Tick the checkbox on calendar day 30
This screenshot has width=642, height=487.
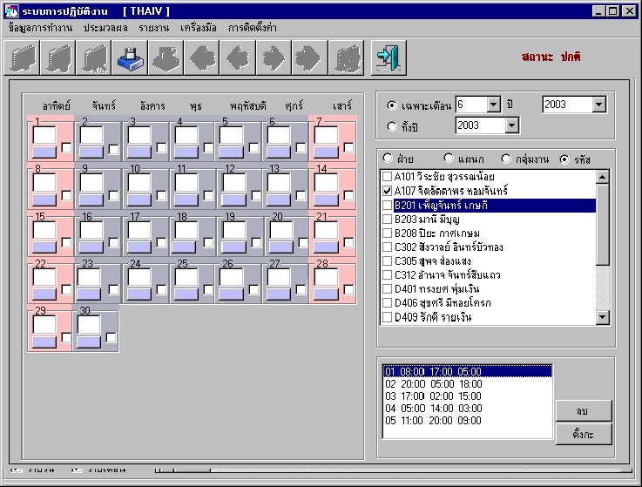click(x=111, y=338)
